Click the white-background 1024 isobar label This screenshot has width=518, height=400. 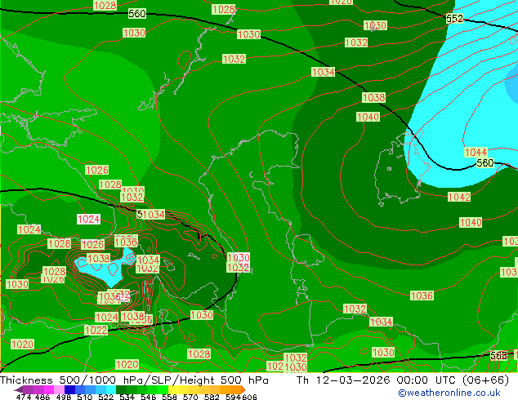click(x=88, y=219)
